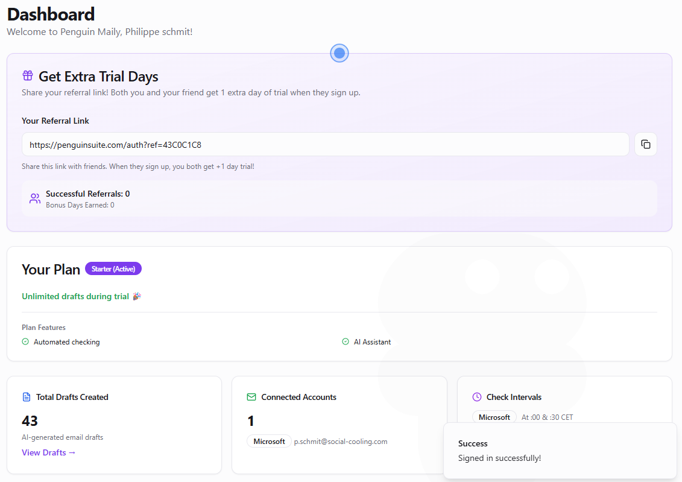Click the people icon next to Successful Referrals
Image resolution: width=682 pixels, height=482 pixels.
pyautogui.click(x=35, y=198)
